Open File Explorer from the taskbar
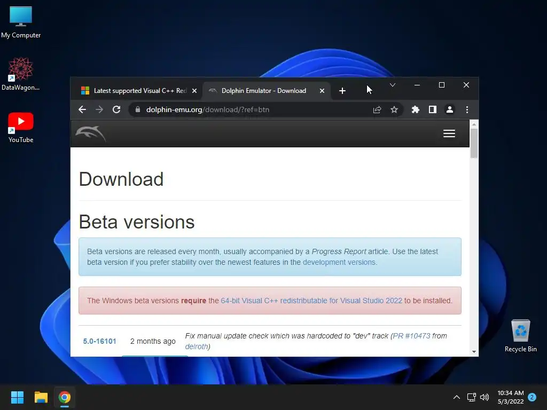This screenshot has width=547, height=410. point(41,397)
